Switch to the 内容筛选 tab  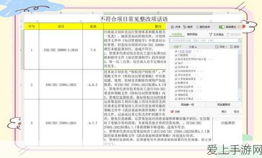click(x=177, y=34)
